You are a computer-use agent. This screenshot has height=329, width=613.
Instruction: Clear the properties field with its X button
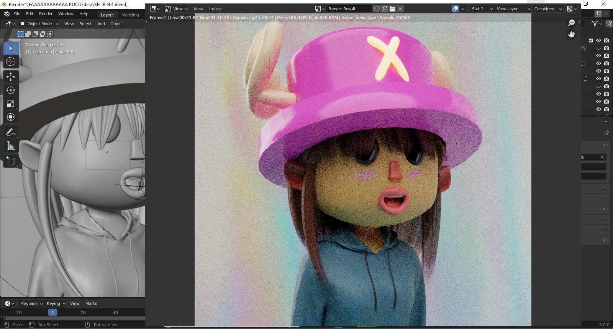pyautogui.click(x=602, y=157)
